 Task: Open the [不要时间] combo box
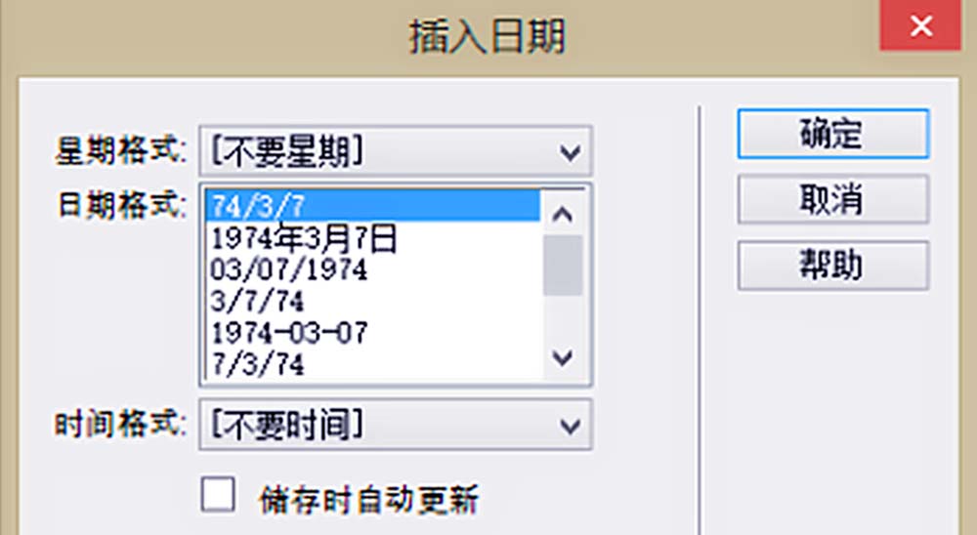pyautogui.click(x=395, y=426)
